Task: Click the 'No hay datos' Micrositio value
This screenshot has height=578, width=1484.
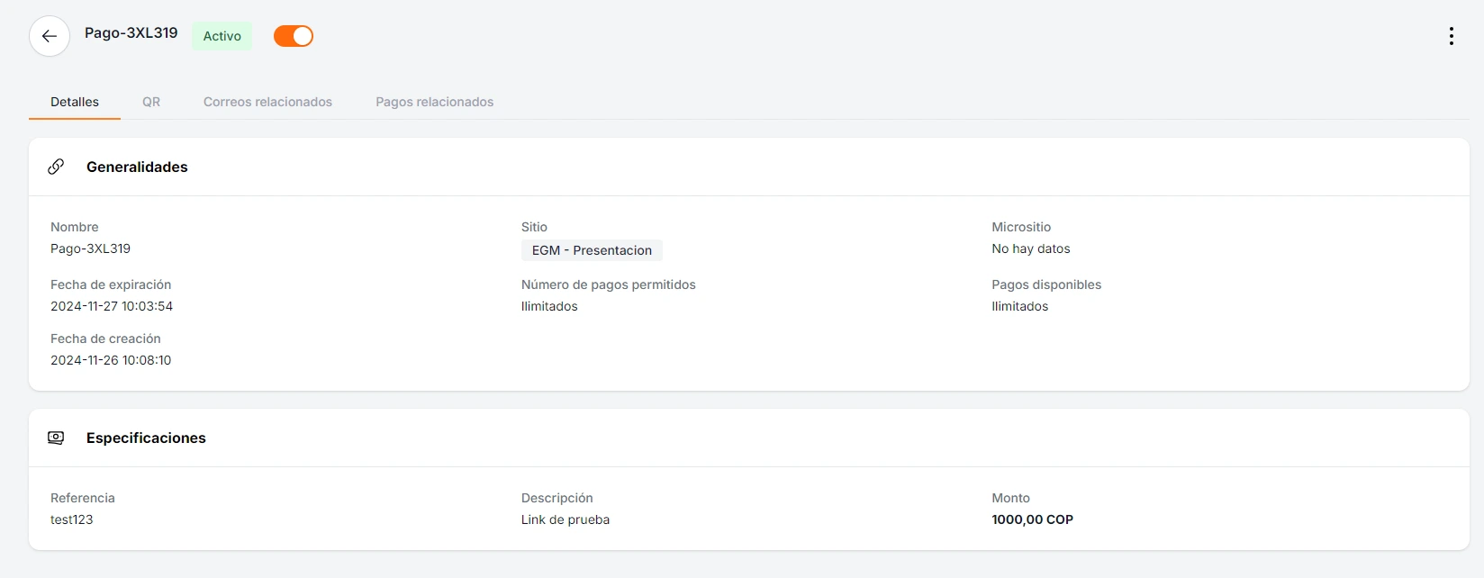Action: (x=1031, y=248)
